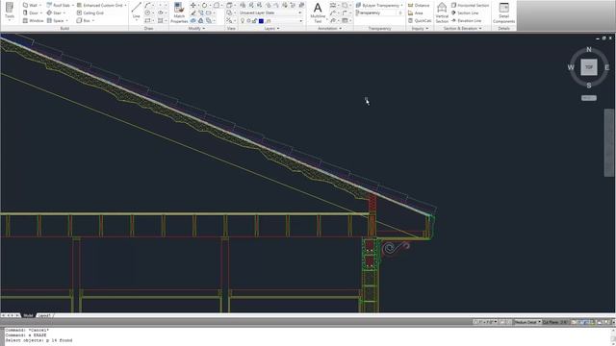
Task: Open the Tools palette button
Action: point(10,12)
